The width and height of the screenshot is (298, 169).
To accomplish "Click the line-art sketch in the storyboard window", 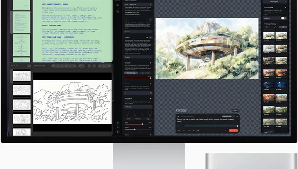I will 72,102.
